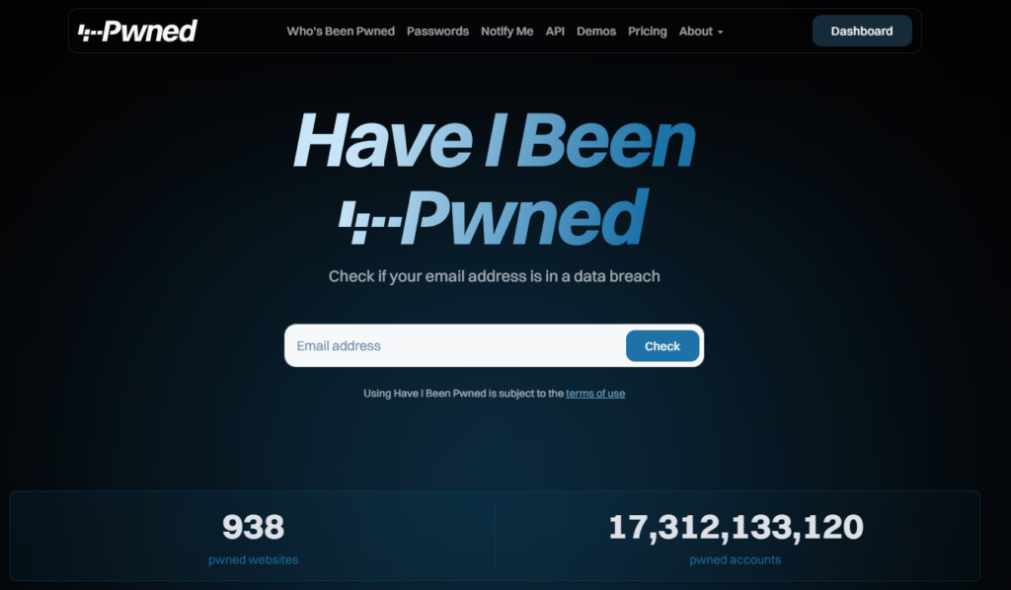Click the 'pwned accounts' label
This screenshot has width=1011, height=590.
tap(735, 559)
